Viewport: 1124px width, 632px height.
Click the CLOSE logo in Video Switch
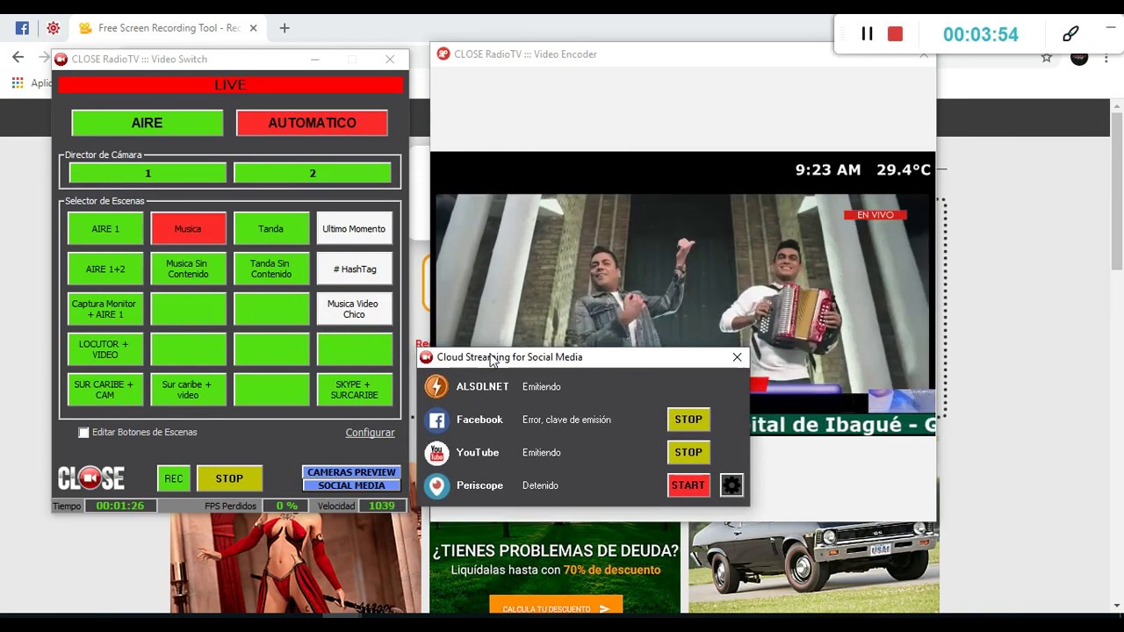[x=91, y=478]
